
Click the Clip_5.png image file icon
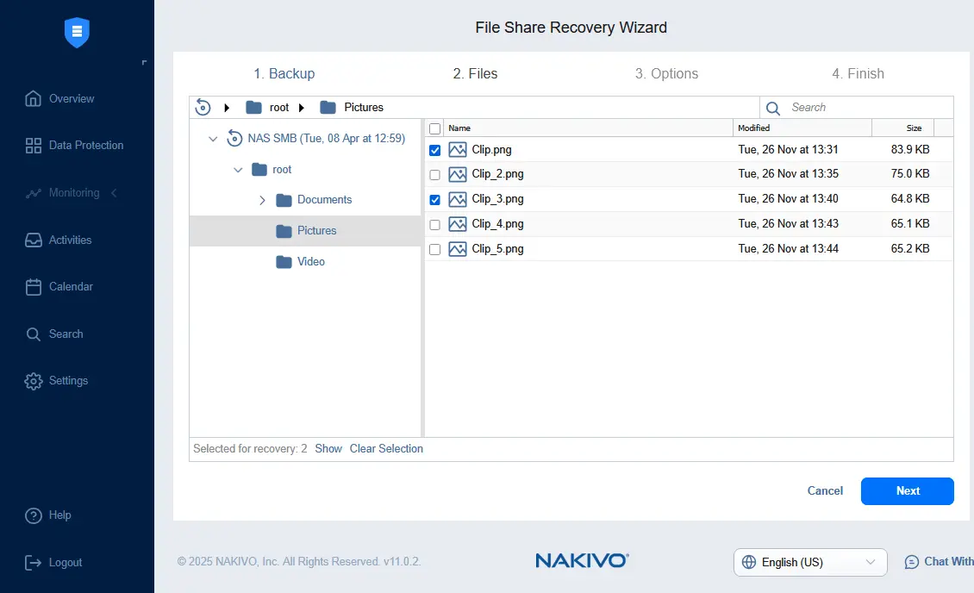pyautogui.click(x=457, y=249)
